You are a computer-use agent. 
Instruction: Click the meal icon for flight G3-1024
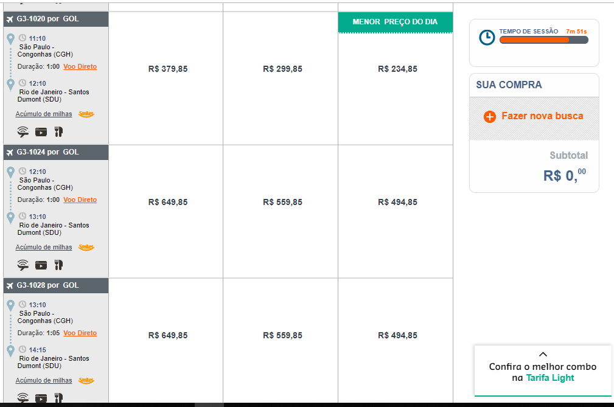(x=59, y=265)
